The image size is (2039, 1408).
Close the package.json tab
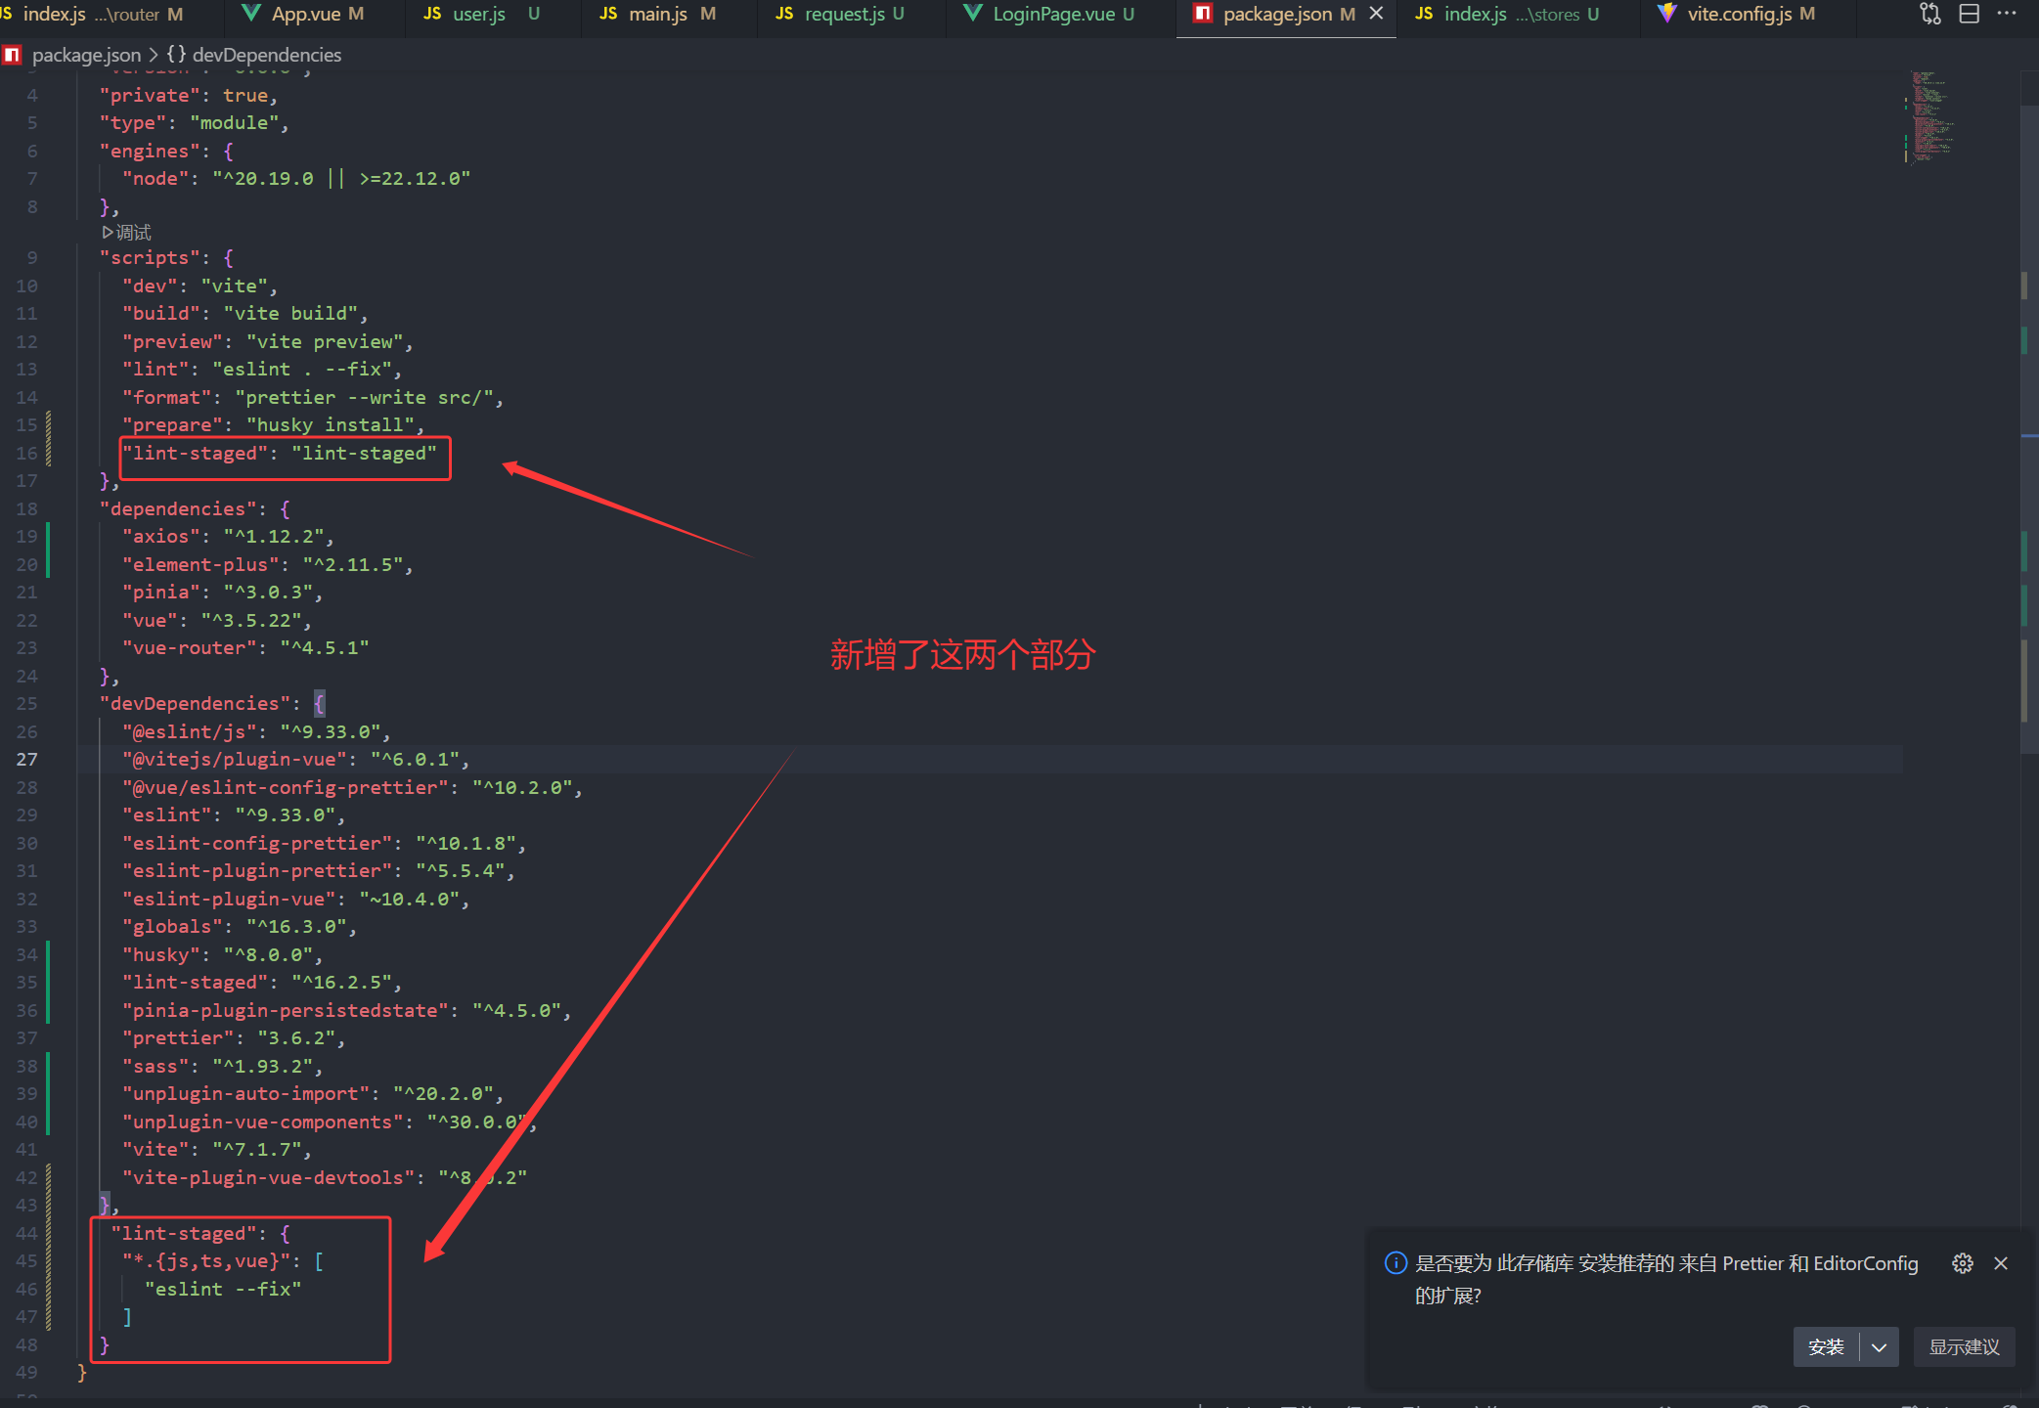(x=1376, y=14)
